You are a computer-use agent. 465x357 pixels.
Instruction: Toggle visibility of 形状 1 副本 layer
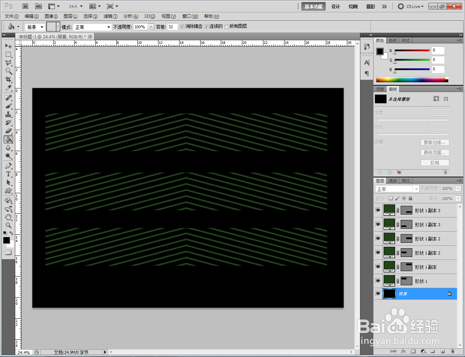(378, 267)
